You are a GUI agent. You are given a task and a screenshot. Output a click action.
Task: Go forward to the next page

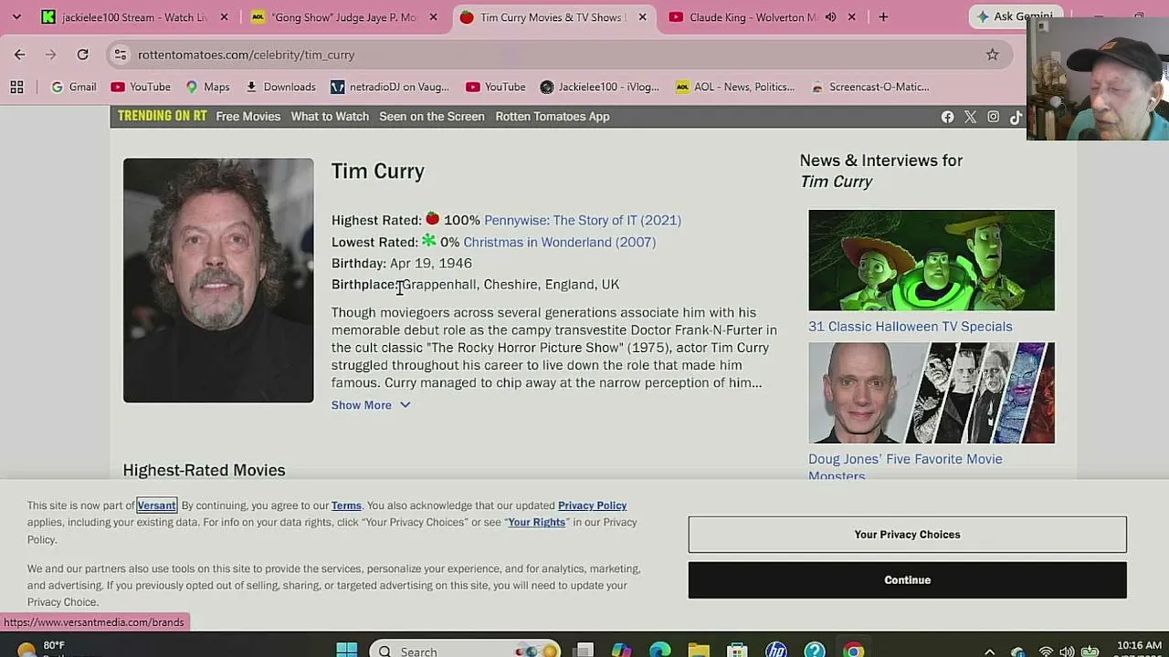[51, 55]
